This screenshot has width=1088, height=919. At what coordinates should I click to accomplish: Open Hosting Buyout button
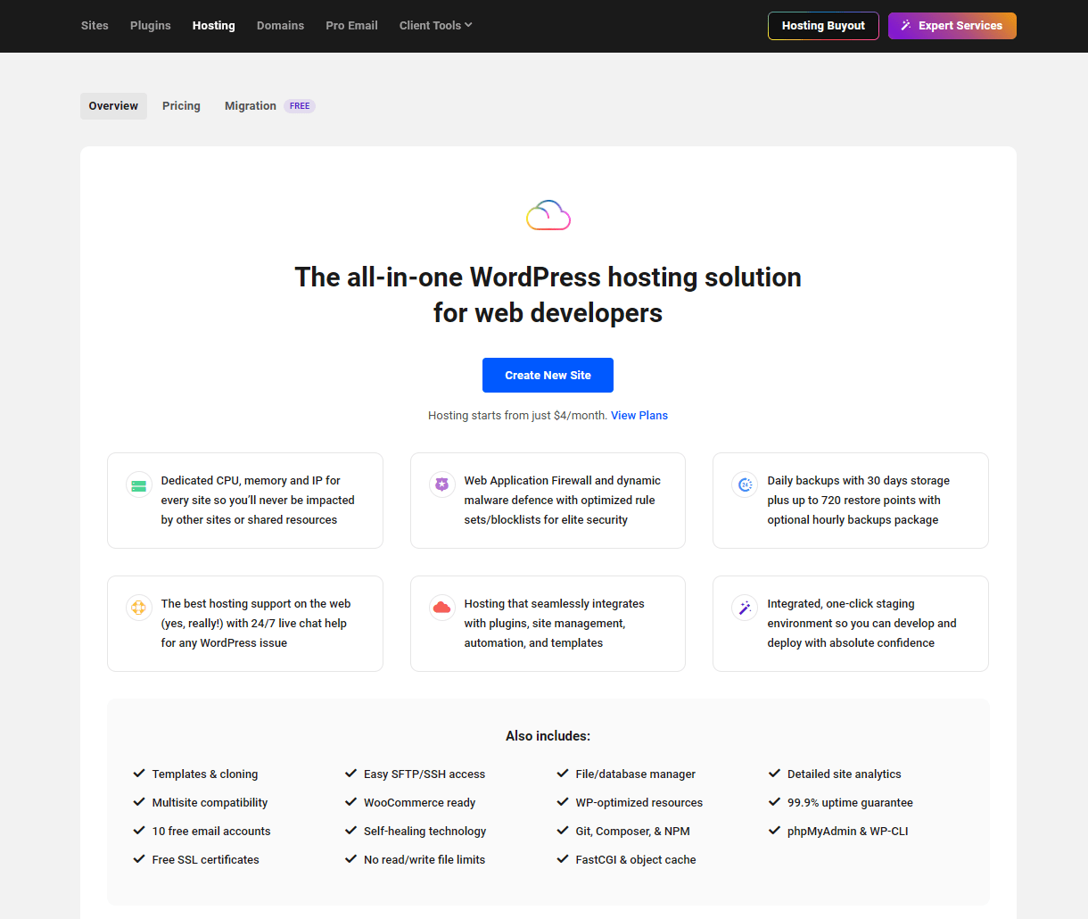click(822, 26)
